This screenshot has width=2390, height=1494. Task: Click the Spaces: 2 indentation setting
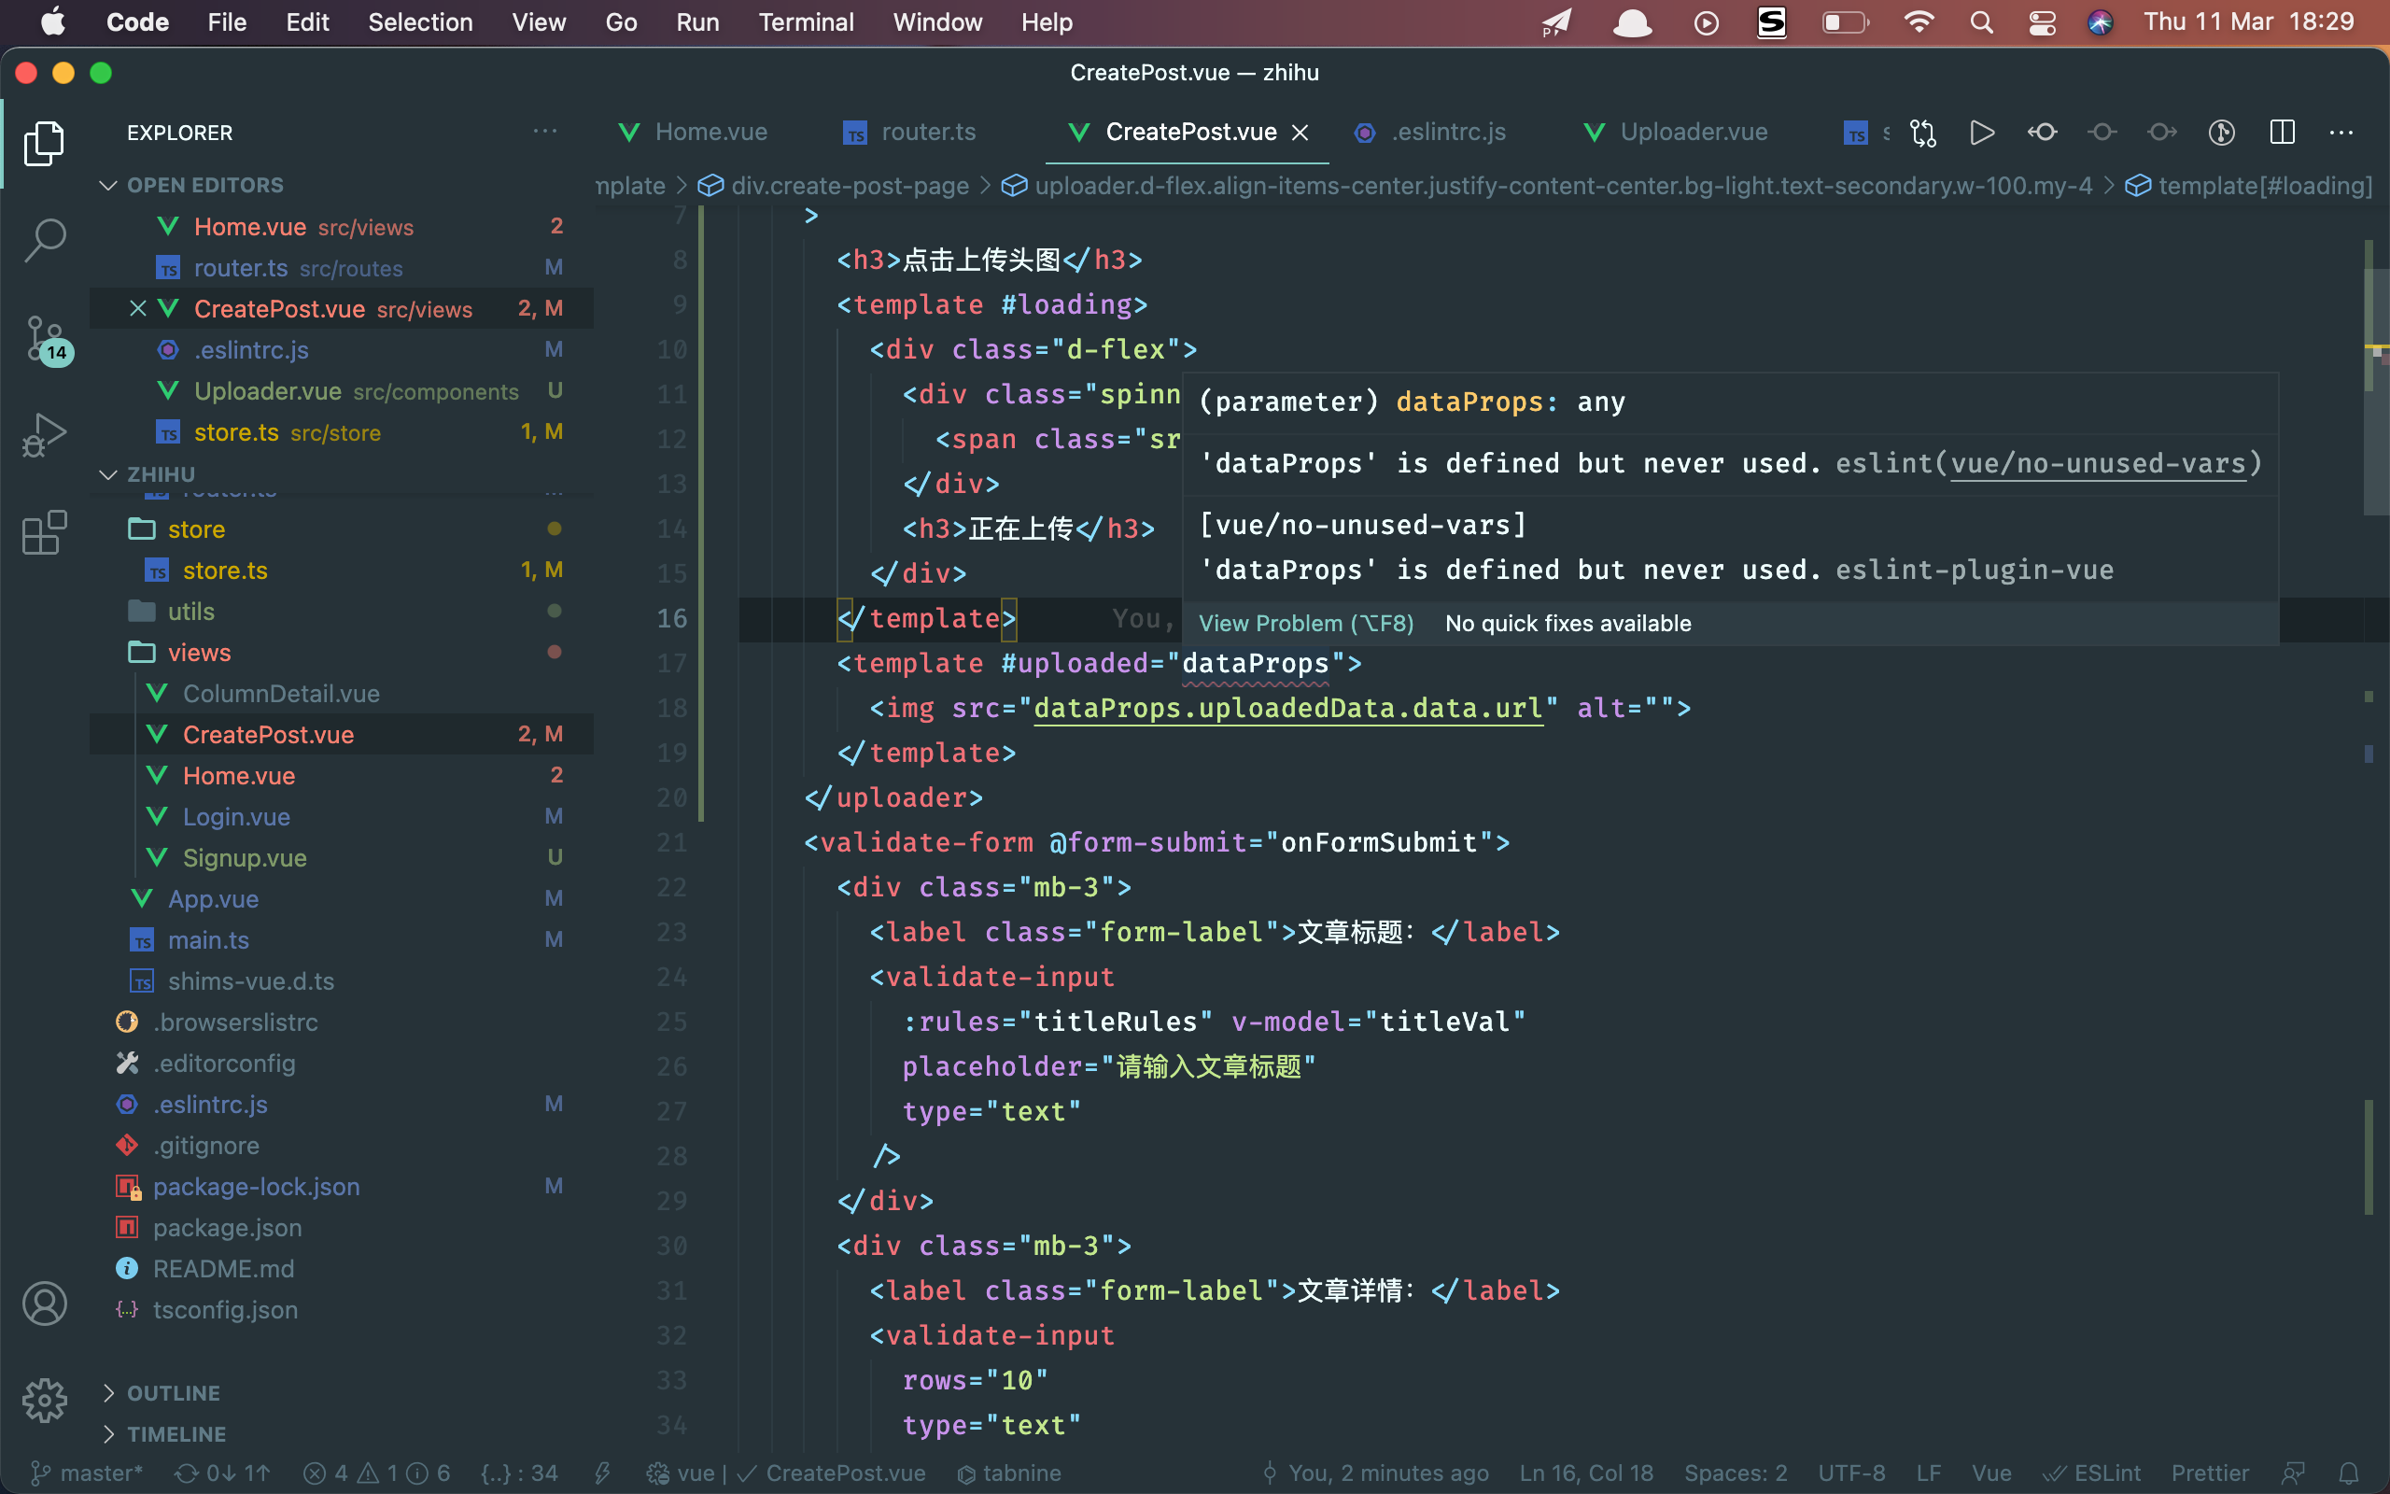[1736, 1473]
